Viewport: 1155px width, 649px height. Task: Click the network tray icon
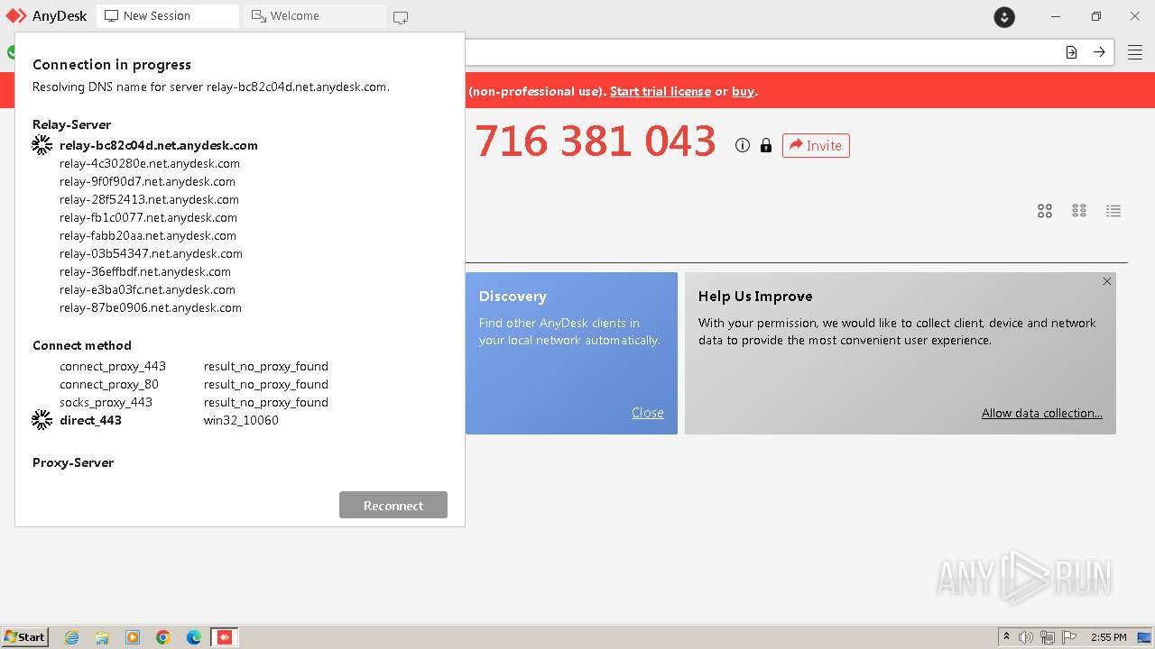[1048, 637]
